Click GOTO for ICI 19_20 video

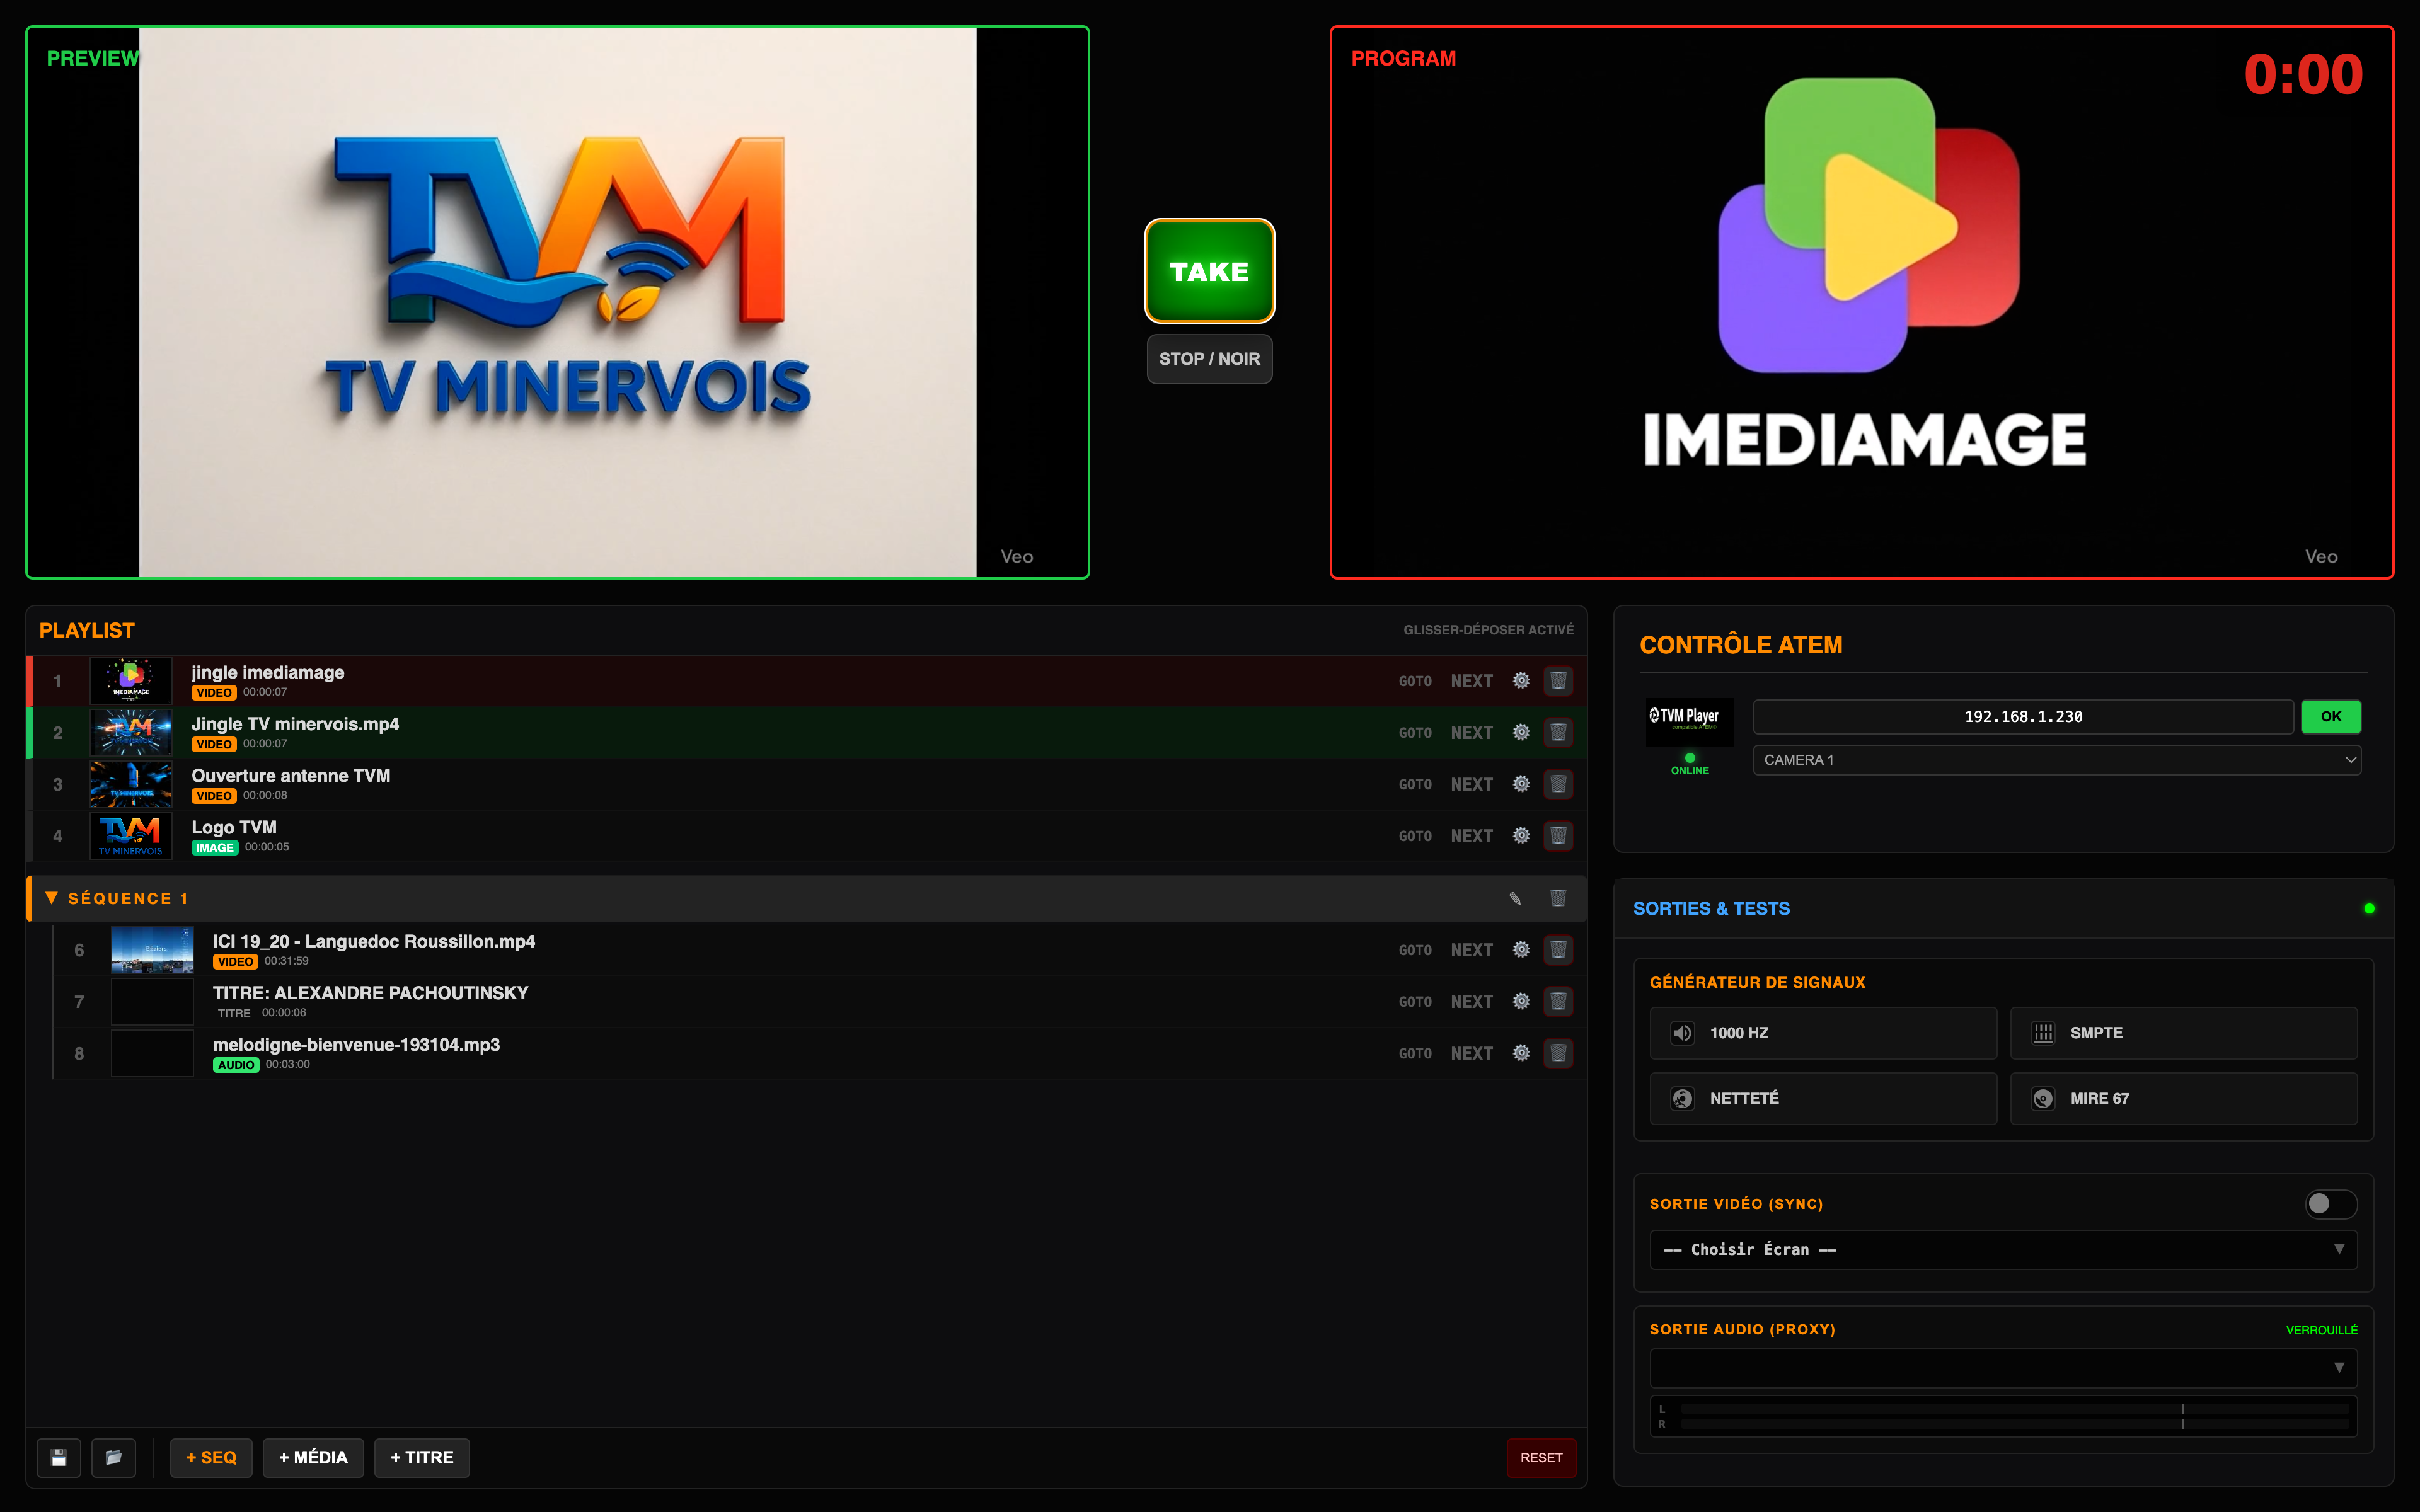[1415, 951]
